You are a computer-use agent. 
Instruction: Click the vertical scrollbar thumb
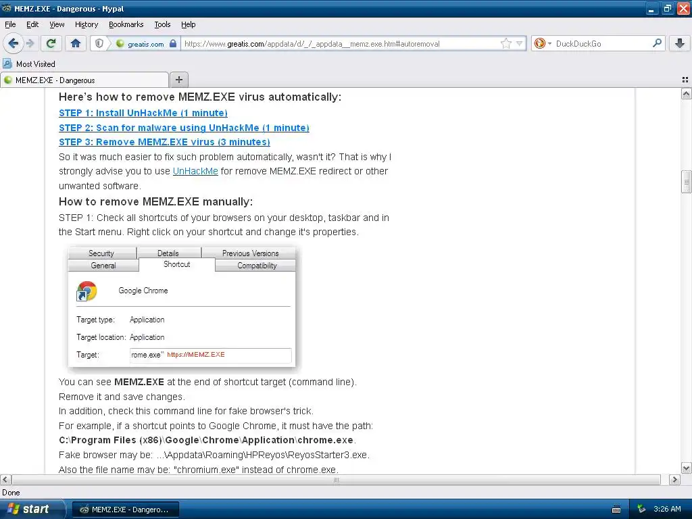(x=686, y=181)
